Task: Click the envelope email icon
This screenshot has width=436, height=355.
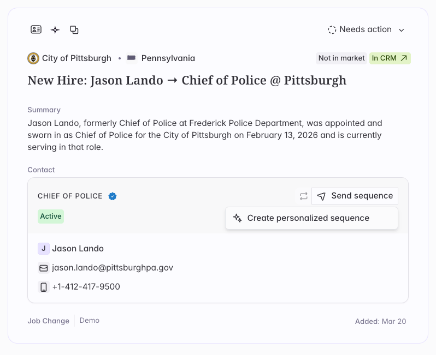Action: (x=44, y=268)
